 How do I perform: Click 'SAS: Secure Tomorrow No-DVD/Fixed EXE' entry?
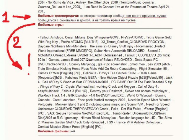(78, 113)
